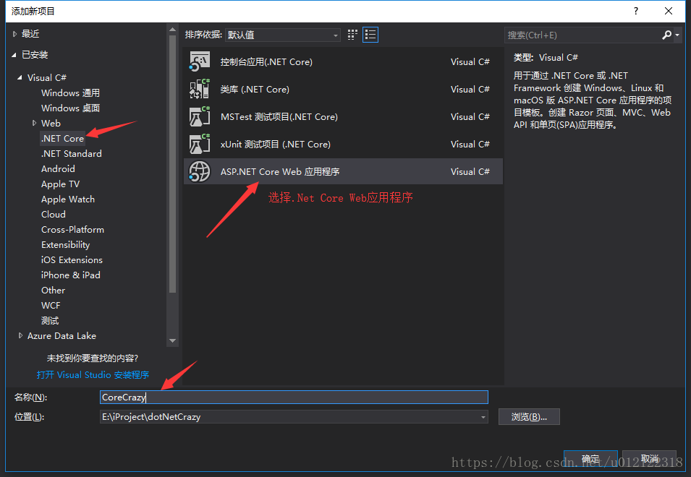Select the .NET Standard category

click(72, 153)
